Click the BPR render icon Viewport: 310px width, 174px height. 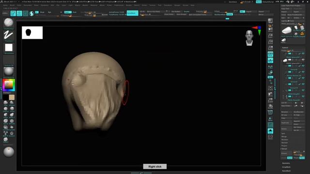pos(270,21)
